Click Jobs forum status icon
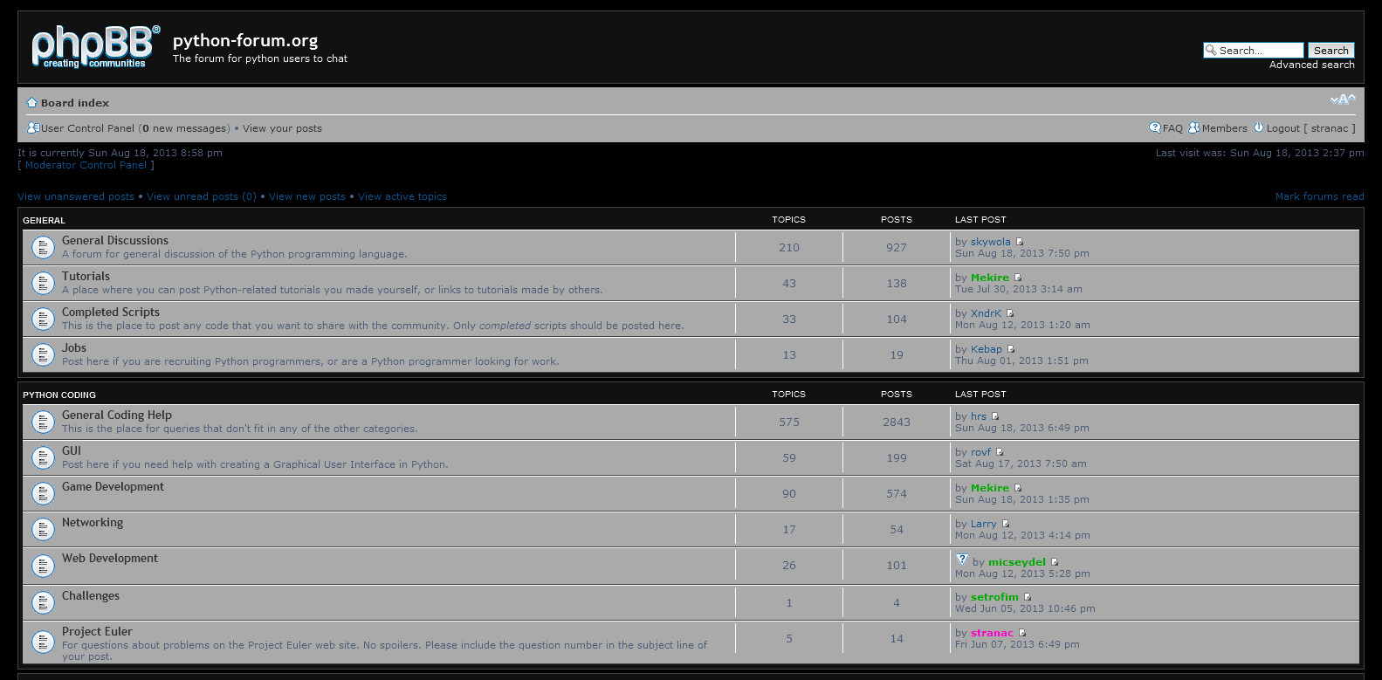This screenshot has width=1382, height=680. point(43,355)
